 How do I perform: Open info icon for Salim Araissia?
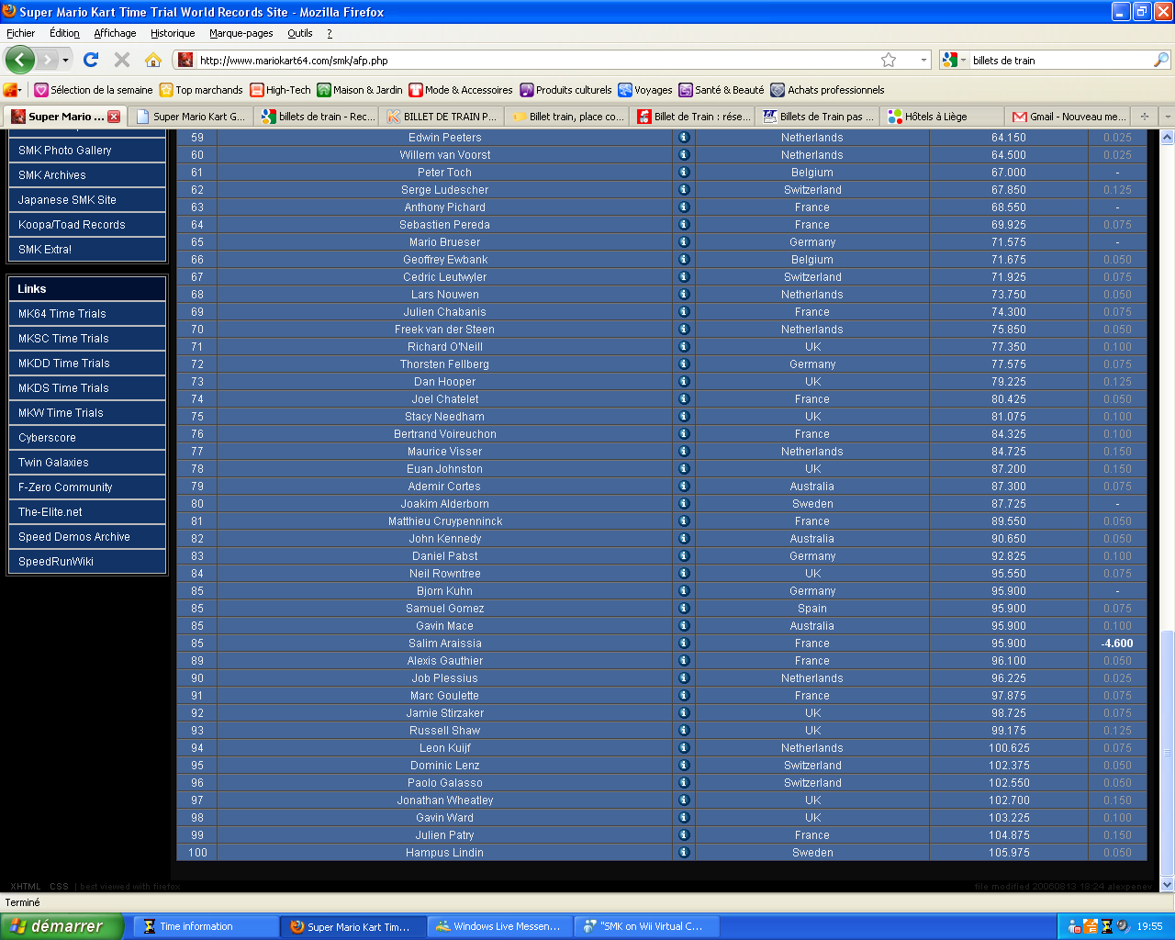(x=684, y=643)
